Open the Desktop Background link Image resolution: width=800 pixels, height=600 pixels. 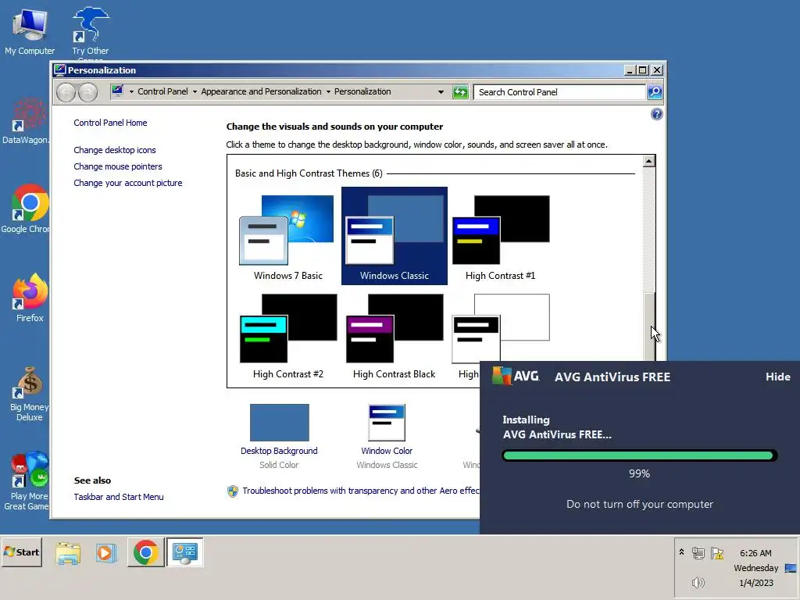tap(279, 451)
